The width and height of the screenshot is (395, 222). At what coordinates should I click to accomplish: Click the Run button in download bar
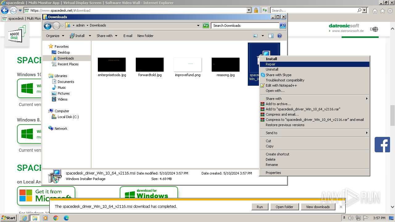click(x=260, y=207)
